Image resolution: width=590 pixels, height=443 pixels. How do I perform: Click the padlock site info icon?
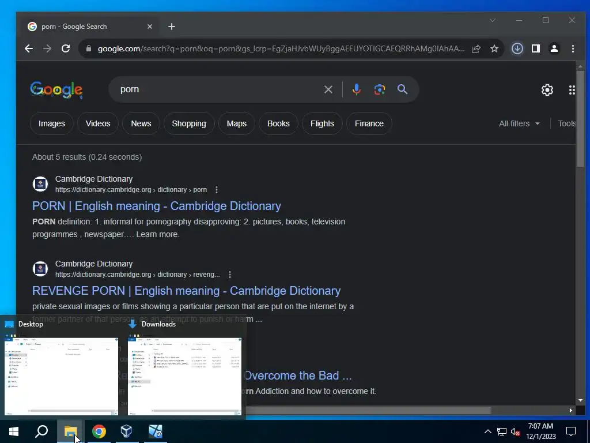88,48
